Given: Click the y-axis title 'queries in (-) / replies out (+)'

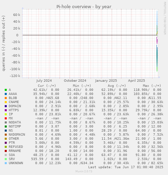Looking at the screenshot, I should (3, 43).
